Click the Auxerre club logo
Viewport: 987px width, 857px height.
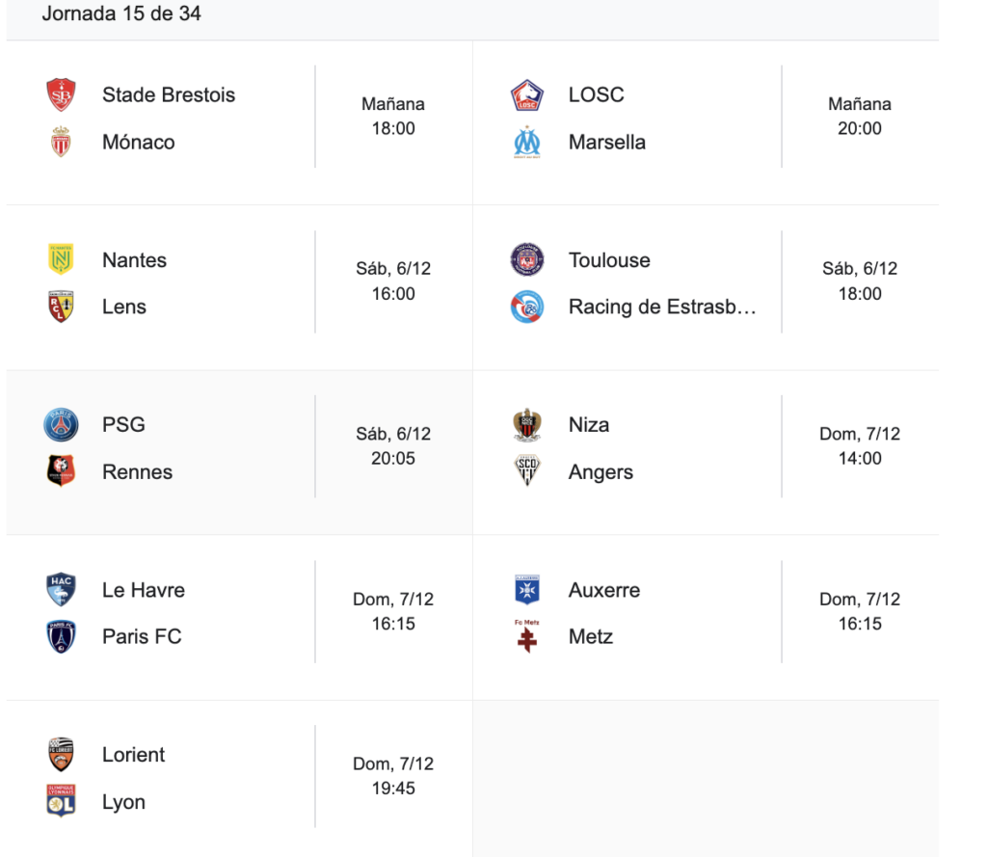pyautogui.click(x=526, y=590)
